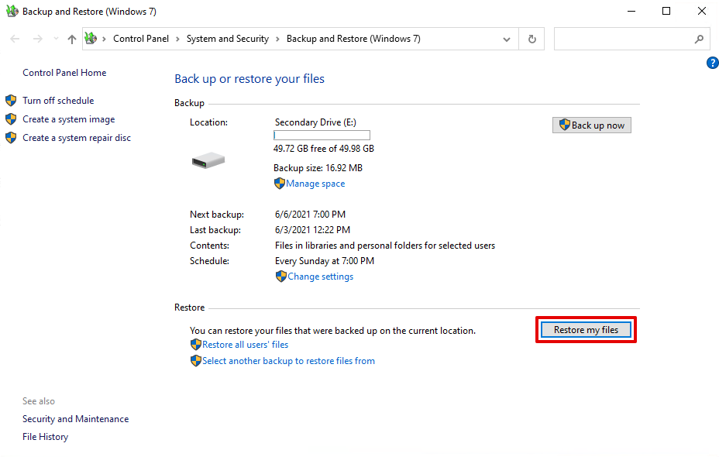This screenshot has height=457, width=719.
Task: Minimize the Backup and Restore window
Action: (631, 11)
